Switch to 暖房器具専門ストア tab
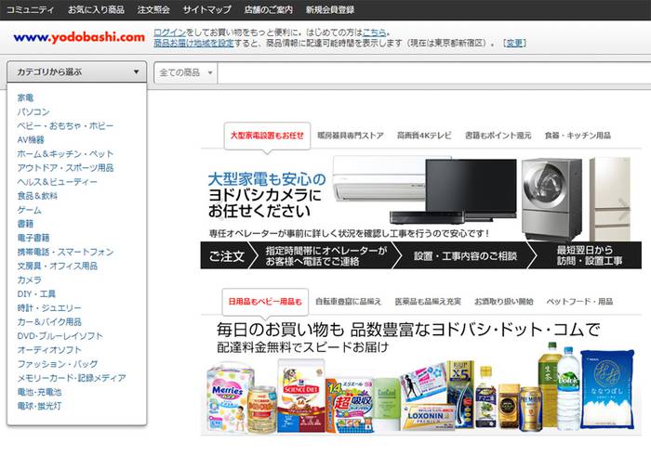The image size is (651, 455). (351, 136)
